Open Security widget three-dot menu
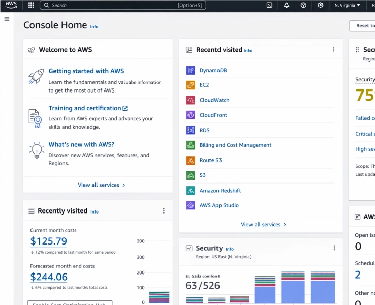 [334, 248]
